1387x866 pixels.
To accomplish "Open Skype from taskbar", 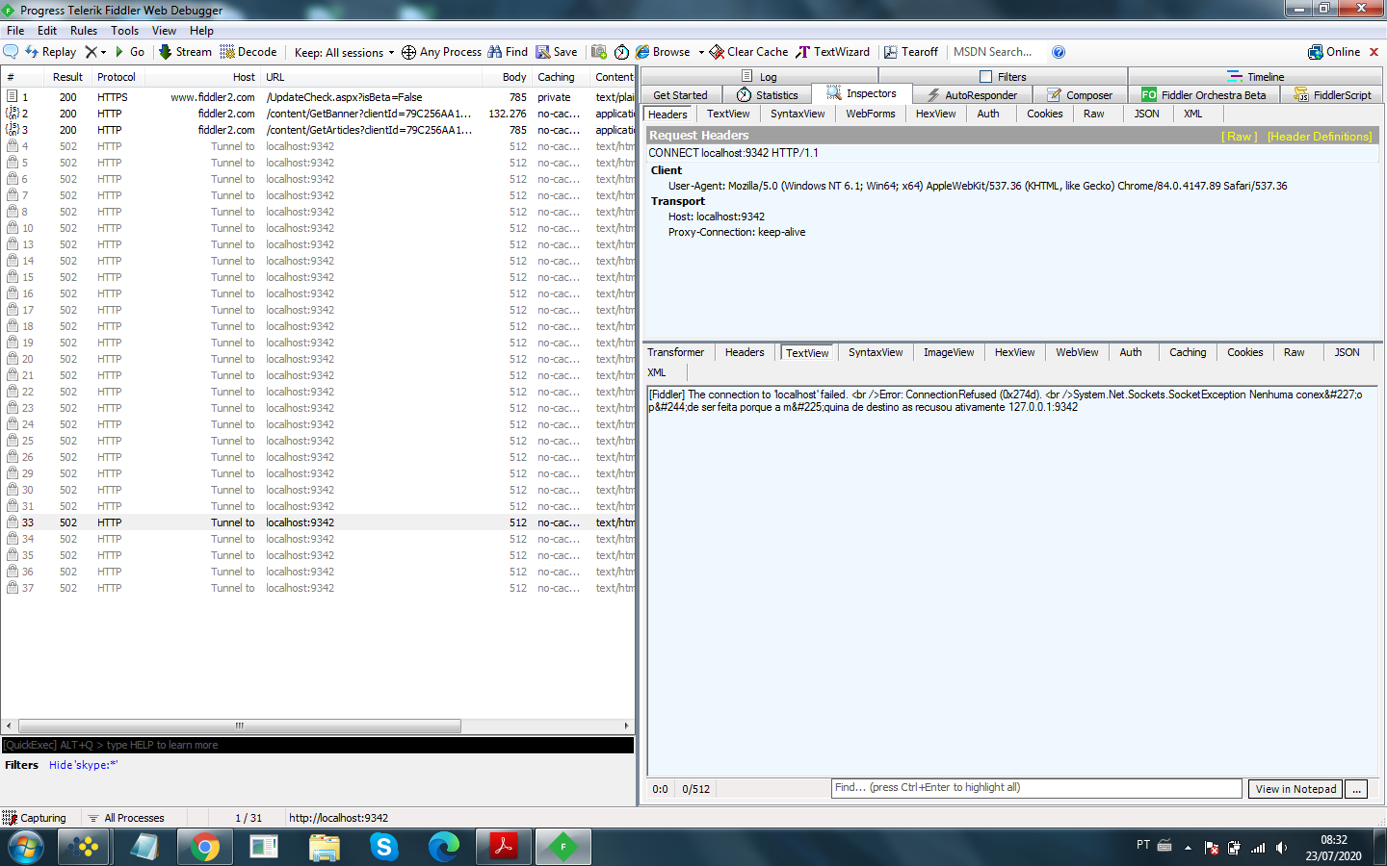I will coord(383,847).
